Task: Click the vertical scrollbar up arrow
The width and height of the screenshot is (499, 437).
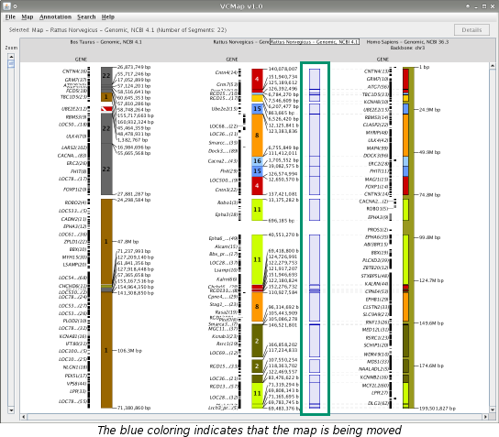Action: 493,65
